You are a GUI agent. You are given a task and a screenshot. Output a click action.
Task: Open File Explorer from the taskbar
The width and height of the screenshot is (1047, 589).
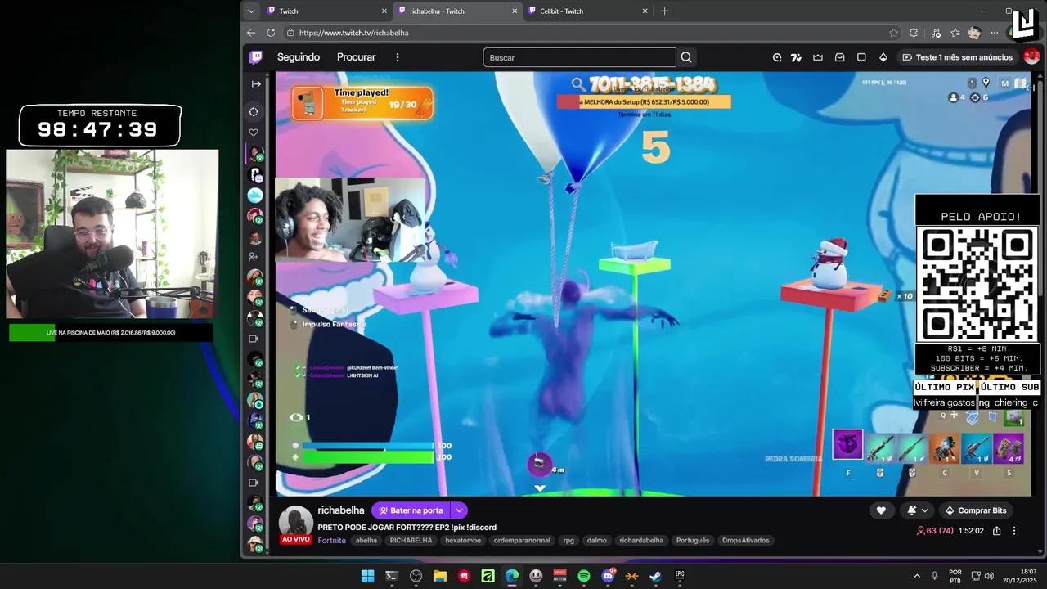[439, 576]
